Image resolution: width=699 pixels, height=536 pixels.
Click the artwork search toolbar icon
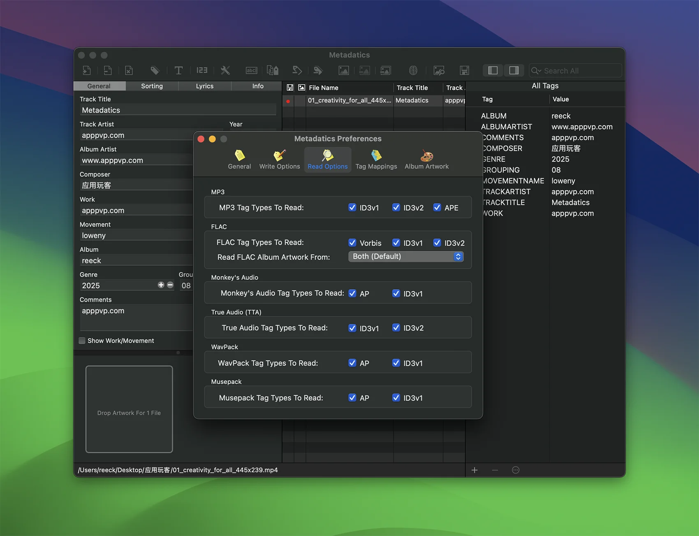coord(439,70)
